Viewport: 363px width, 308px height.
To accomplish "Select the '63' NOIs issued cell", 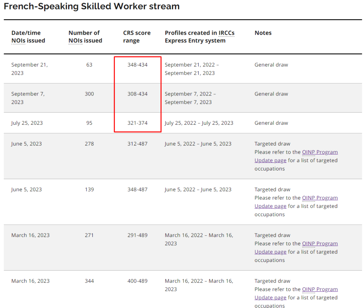I will [89, 65].
